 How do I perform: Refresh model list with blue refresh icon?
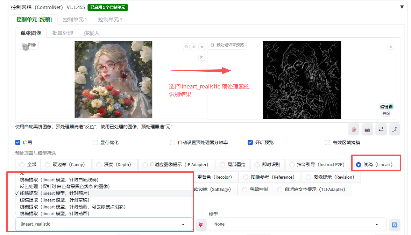(395, 225)
